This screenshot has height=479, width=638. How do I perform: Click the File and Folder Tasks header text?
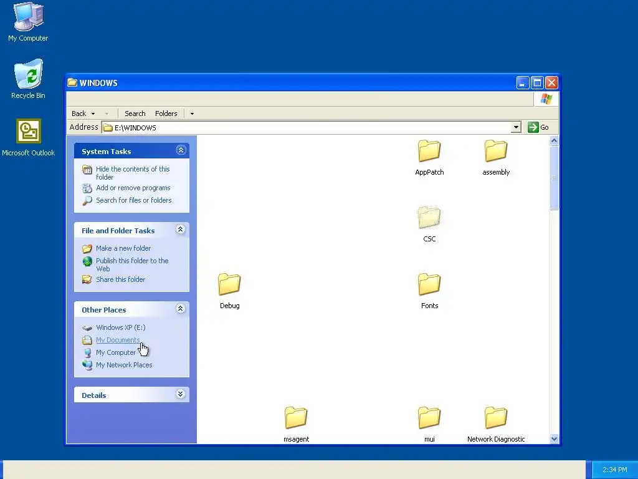118,231
